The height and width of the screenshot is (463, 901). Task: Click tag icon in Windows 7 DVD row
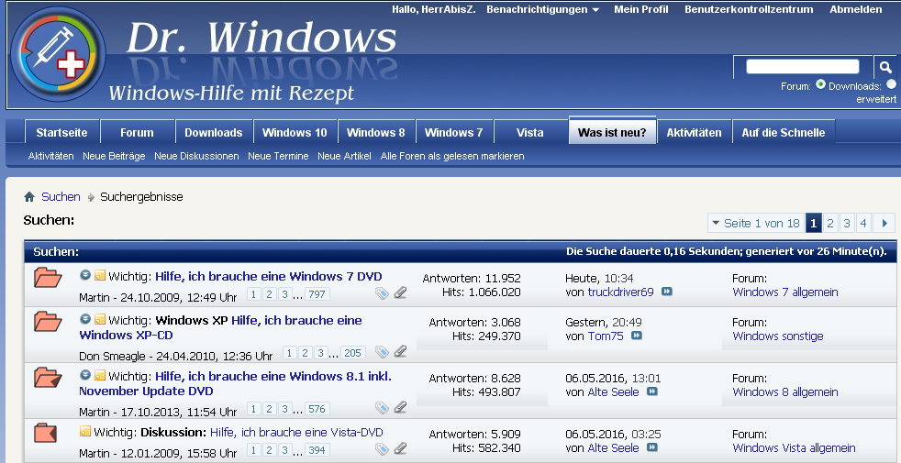coord(382,293)
